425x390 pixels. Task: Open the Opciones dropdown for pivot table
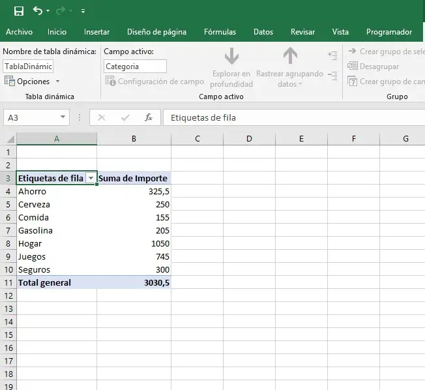click(57, 82)
